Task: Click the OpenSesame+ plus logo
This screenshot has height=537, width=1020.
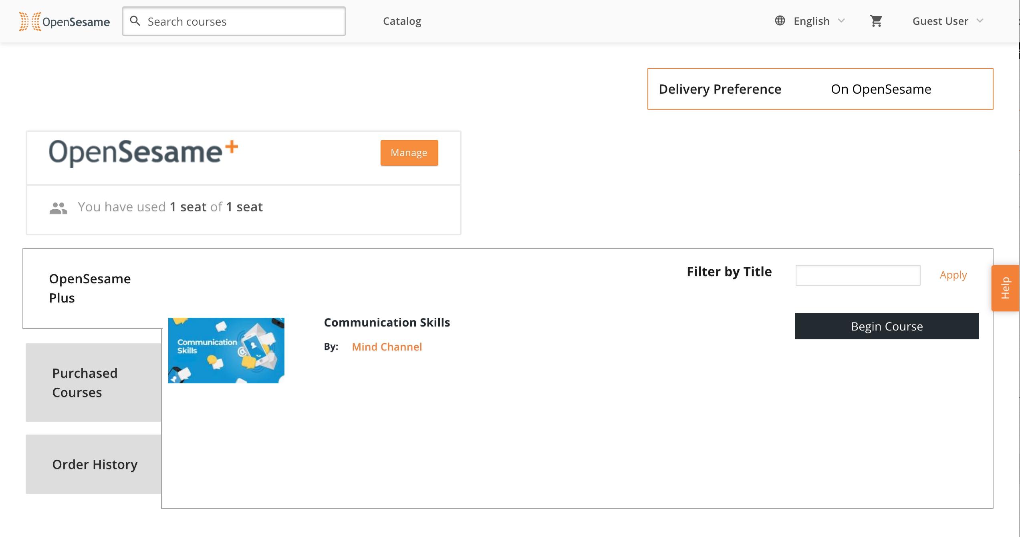Action: coord(143,153)
